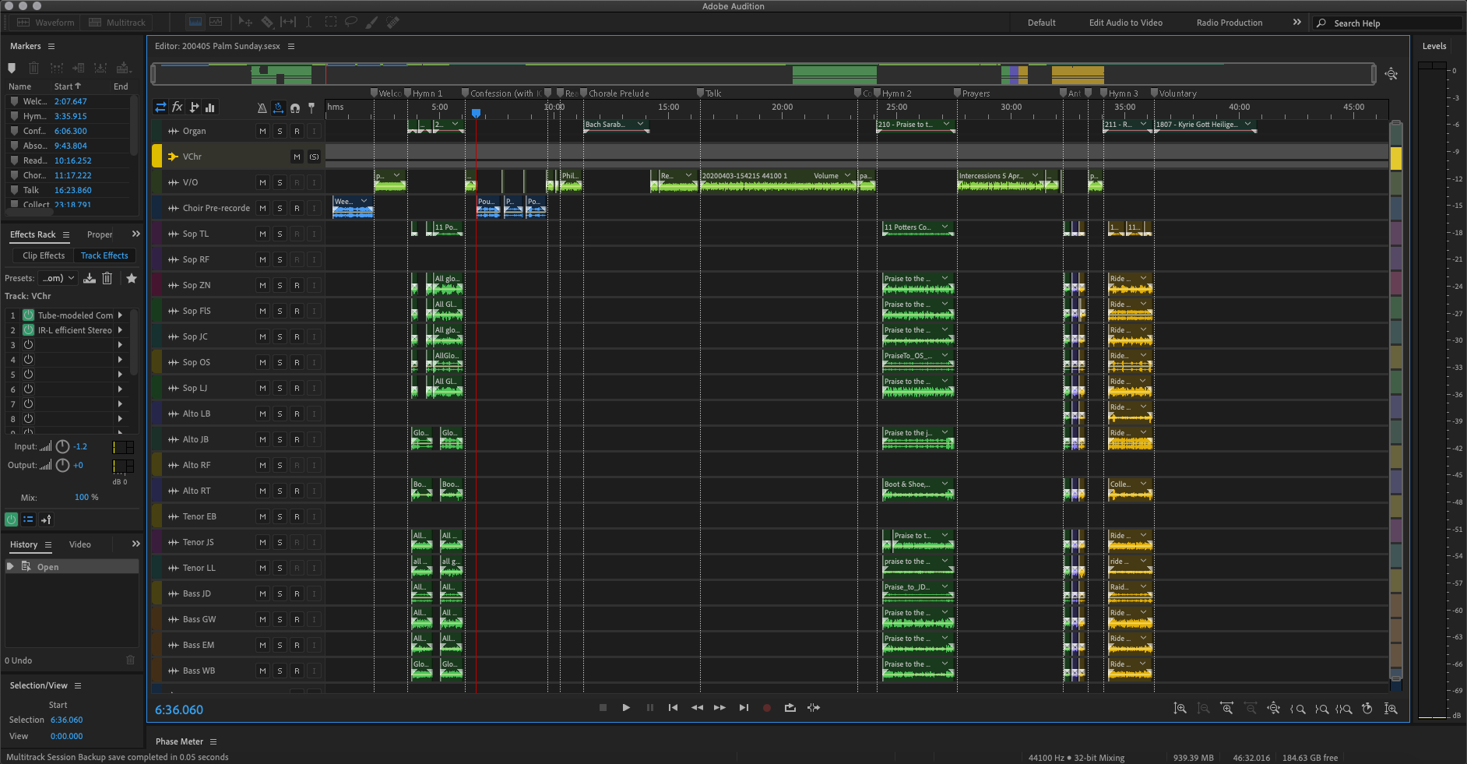Mute the Organ track
This screenshot has height=764, width=1467.
262,132
